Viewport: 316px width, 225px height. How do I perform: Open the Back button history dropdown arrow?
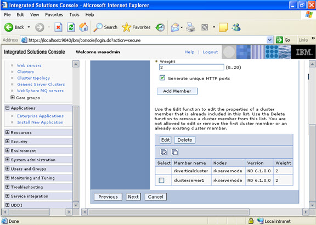[x=29, y=27]
